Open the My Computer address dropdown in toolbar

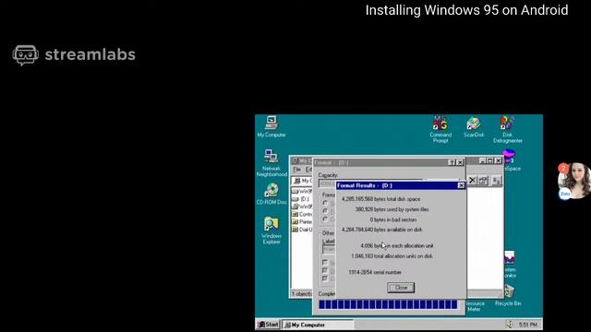302,181
